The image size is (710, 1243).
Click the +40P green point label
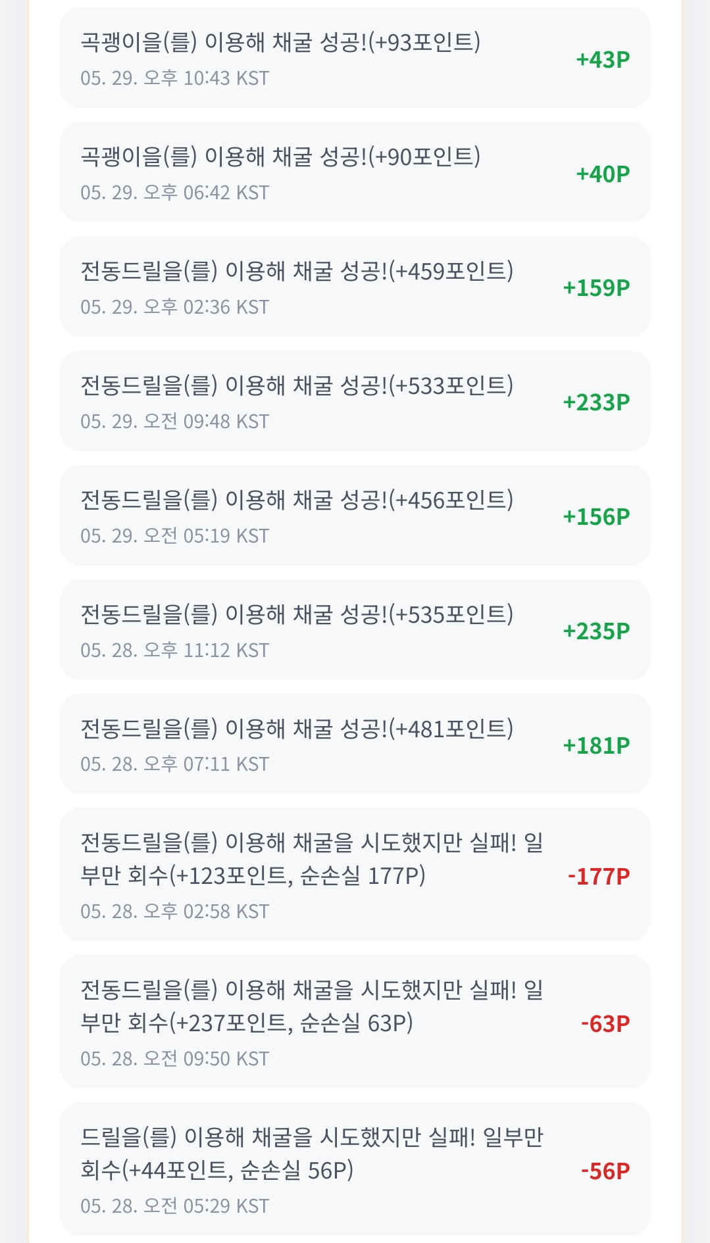pyautogui.click(x=603, y=174)
